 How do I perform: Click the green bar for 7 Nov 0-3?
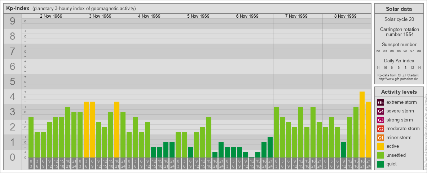(276, 132)
